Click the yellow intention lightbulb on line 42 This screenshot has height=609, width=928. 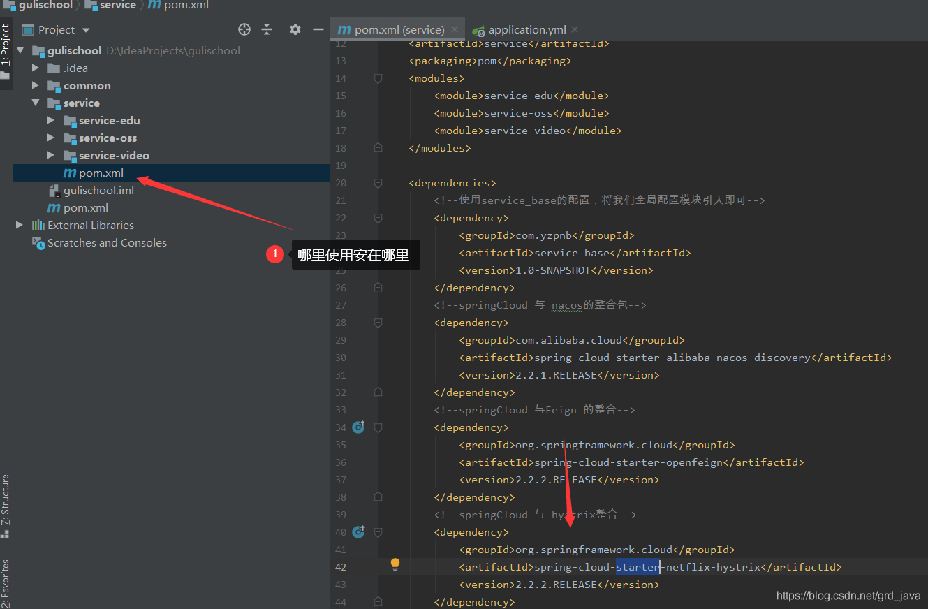(x=395, y=564)
